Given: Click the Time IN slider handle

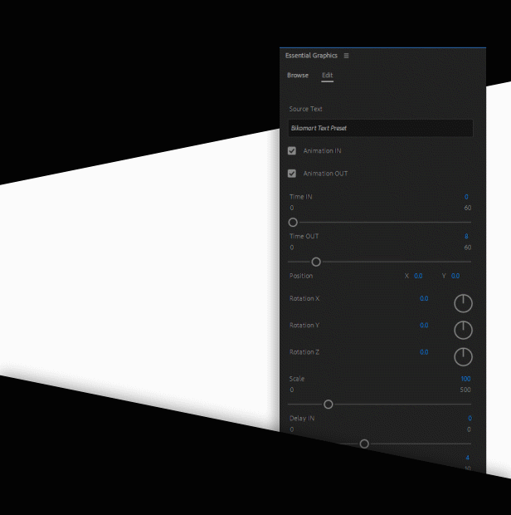Looking at the screenshot, I should tap(293, 223).
